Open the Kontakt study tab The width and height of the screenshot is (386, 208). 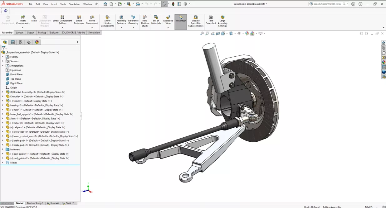53,203
